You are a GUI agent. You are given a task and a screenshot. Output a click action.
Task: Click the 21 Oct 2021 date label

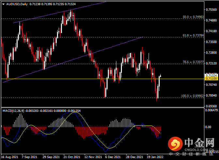[x=72, y=157]
